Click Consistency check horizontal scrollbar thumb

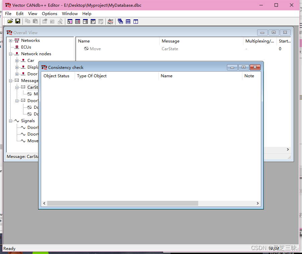[x=123, y=203]
